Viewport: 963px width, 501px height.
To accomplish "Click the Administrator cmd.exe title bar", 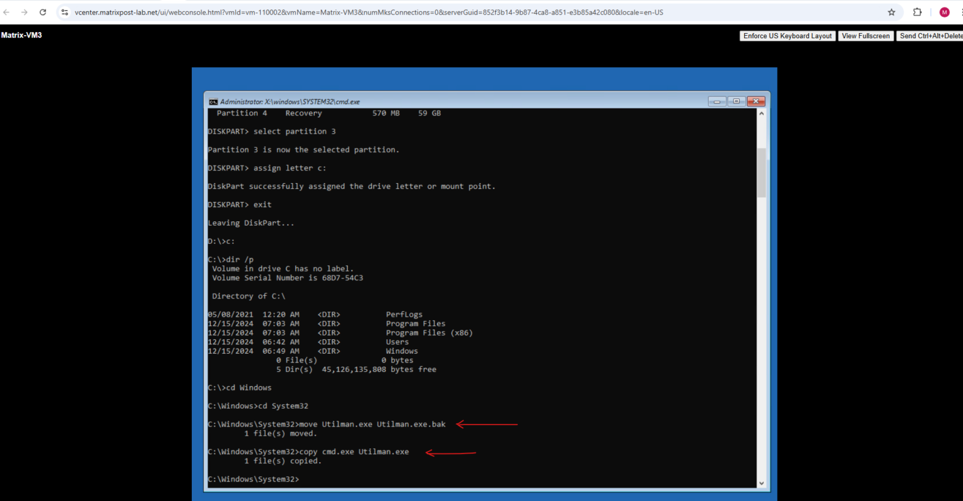I will click(439, 101).
